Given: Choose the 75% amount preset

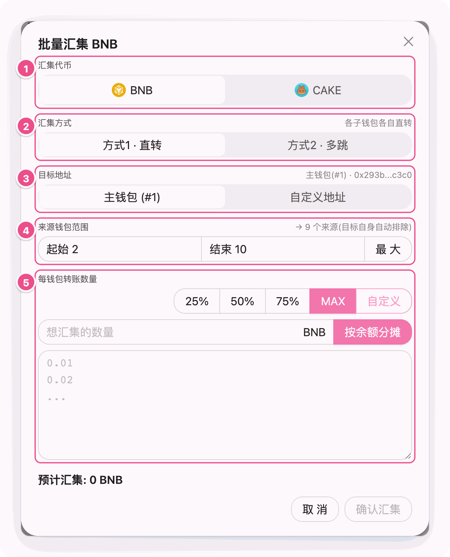Looking at the screenshot, I should tap(287, 301).
